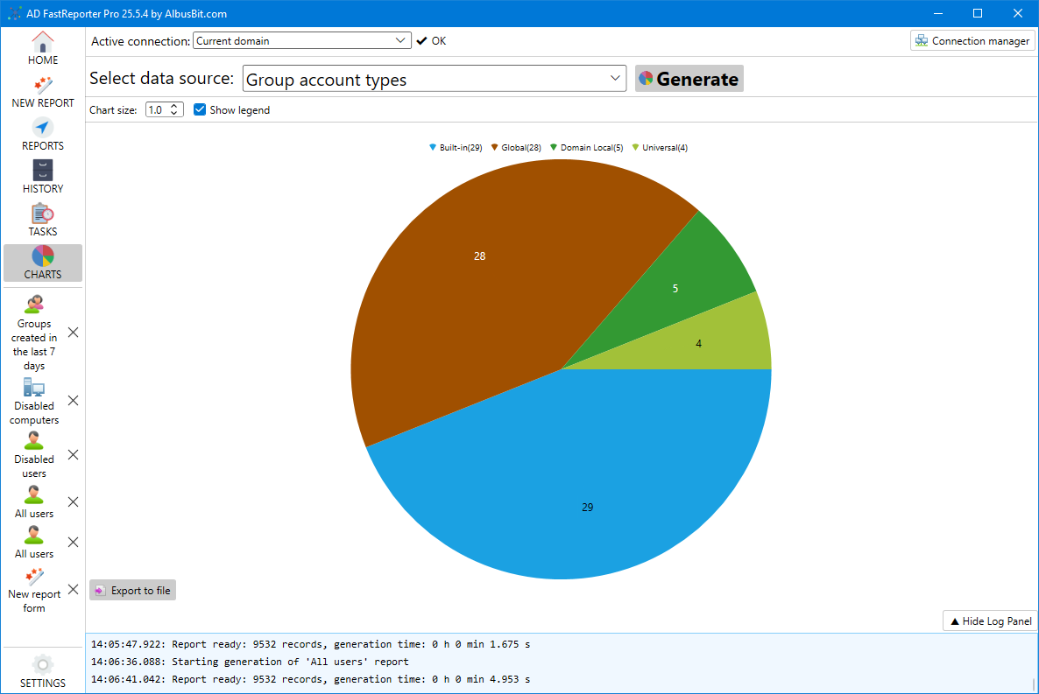The image size is (1039, 694).
Task: Click the AD FastReporter app icon in title bar
Action: pyautogui.click(x=14, y=13)
